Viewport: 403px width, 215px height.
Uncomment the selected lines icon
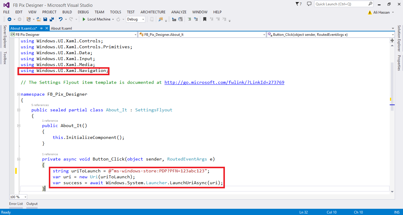(196, 19)
